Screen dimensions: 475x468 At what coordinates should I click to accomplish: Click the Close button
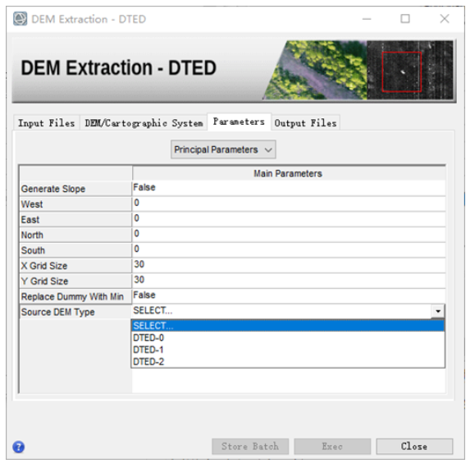[414, 446]
